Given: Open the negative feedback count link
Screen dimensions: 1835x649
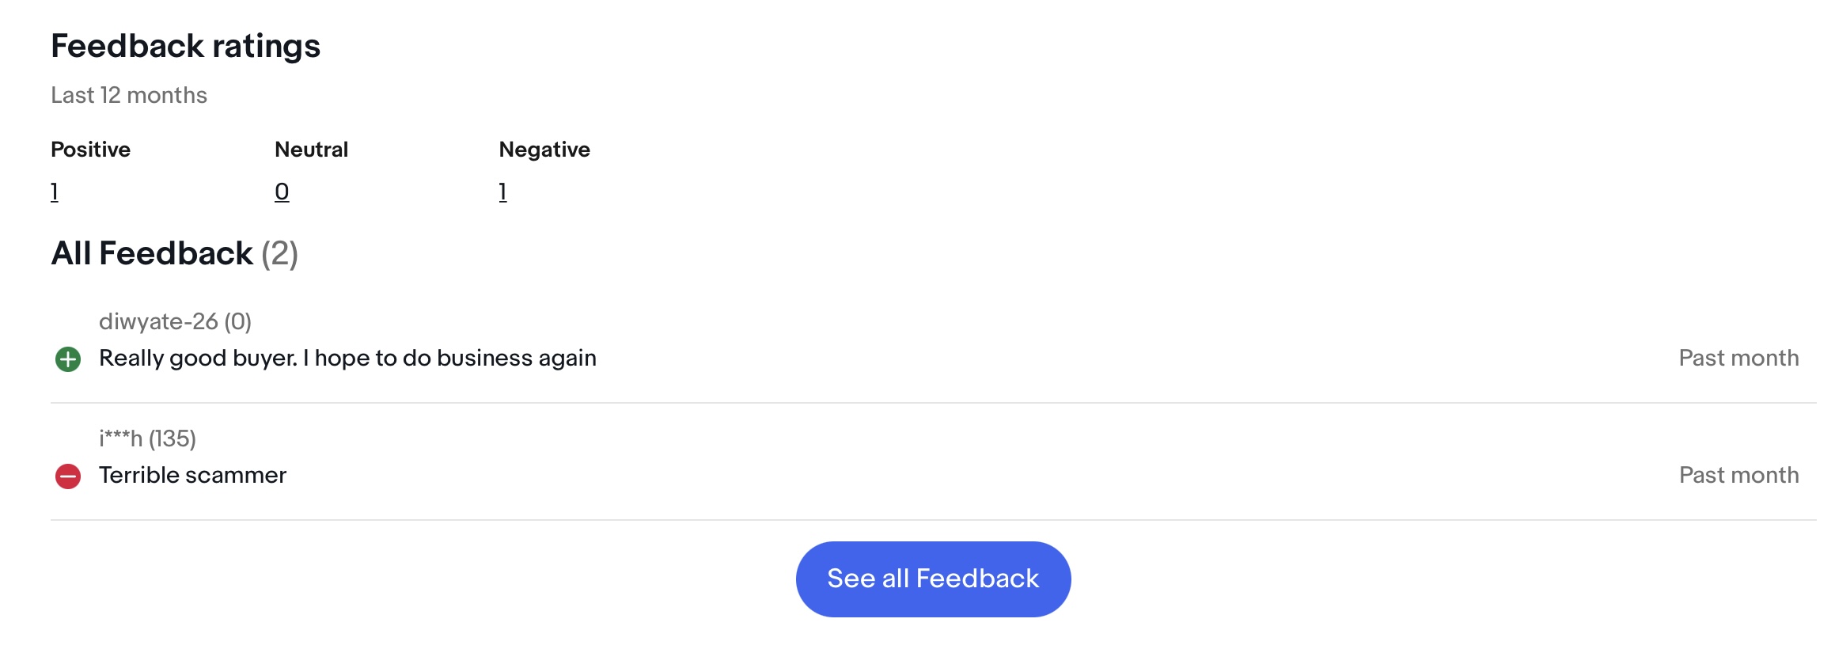Looking at the screenshot, I should click(x=502, y=192).
